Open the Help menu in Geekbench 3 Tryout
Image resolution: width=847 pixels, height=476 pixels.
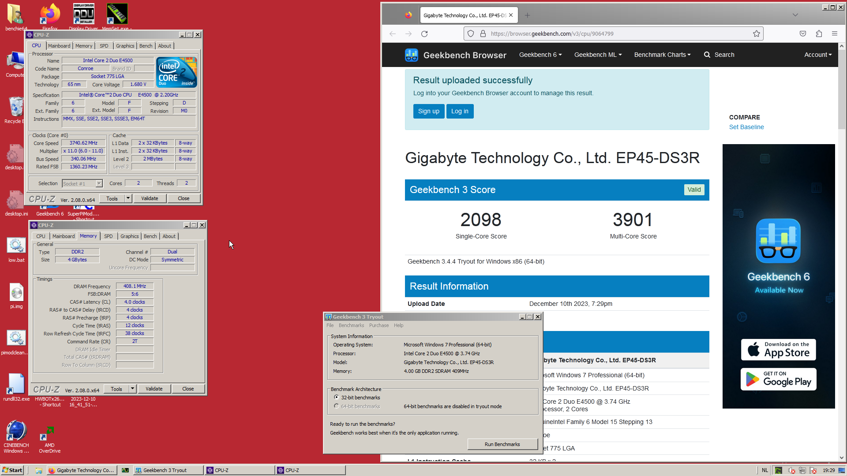pos(398,325)
